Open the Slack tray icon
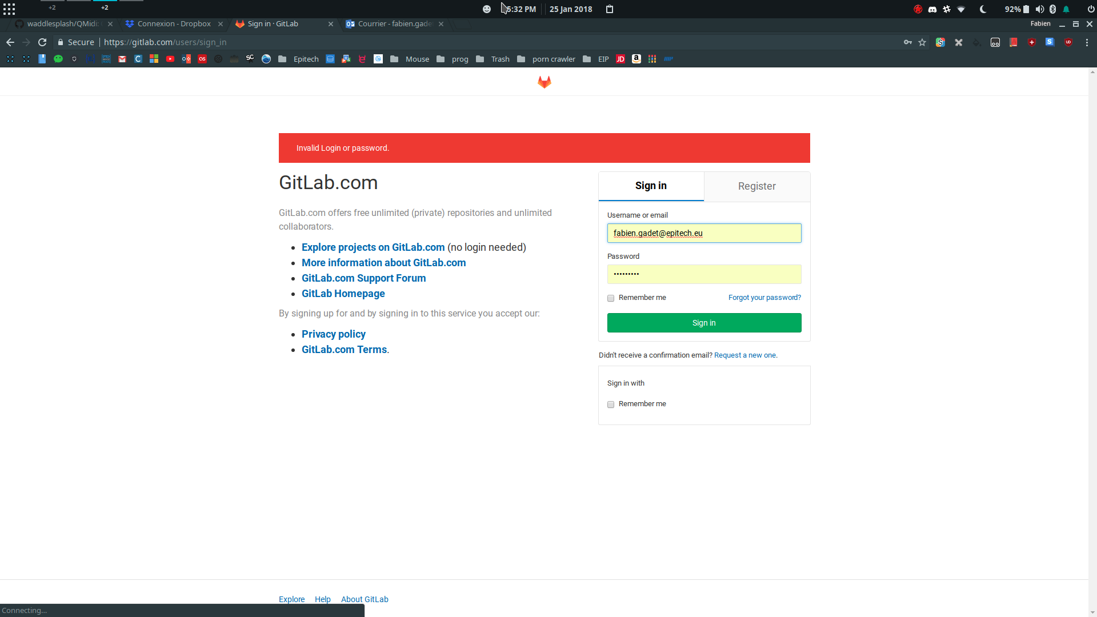 click(x=947, y=9)
